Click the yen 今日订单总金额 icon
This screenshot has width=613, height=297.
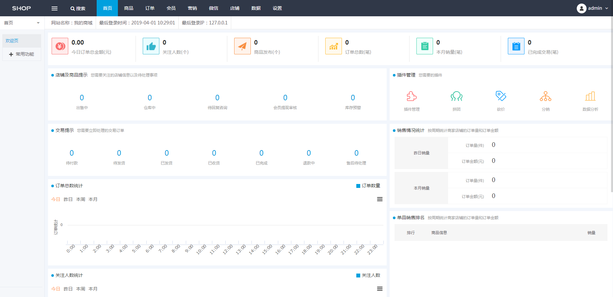(60, 46)
